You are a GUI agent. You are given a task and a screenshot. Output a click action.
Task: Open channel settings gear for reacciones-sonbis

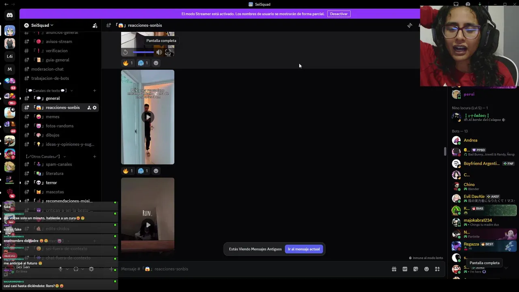[94, 107]
